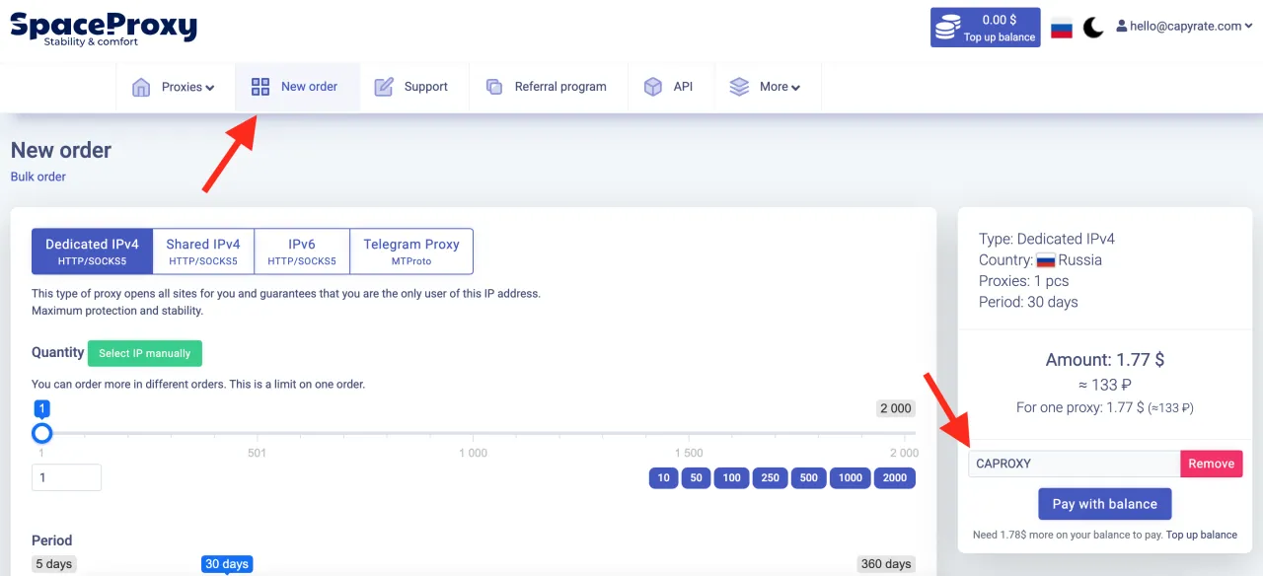Select the Shared IPv4 proxy type
This screenshot has height=576, width=1263.
(x=203, y=252)
